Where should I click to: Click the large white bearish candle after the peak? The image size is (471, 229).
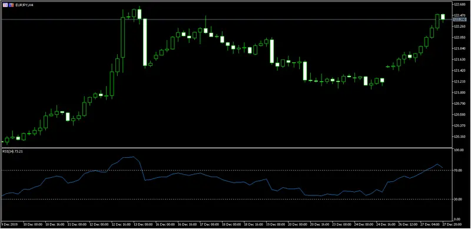145,42
